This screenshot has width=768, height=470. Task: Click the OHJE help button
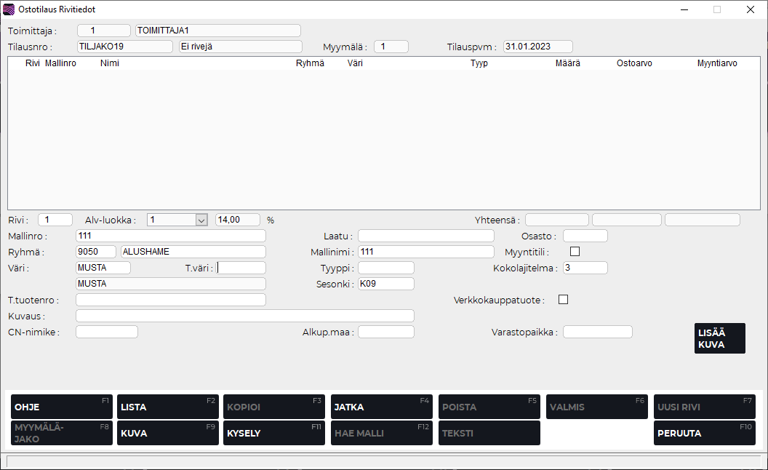click(x=62, y=407)
